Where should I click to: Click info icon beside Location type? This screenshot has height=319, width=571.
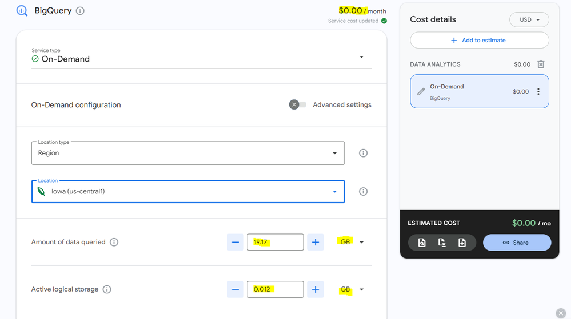click(x=363, y=153)
